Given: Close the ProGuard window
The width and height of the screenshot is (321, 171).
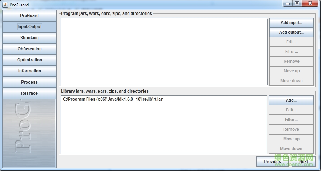Looking at the screenshot, I should [x=310, y=3].
